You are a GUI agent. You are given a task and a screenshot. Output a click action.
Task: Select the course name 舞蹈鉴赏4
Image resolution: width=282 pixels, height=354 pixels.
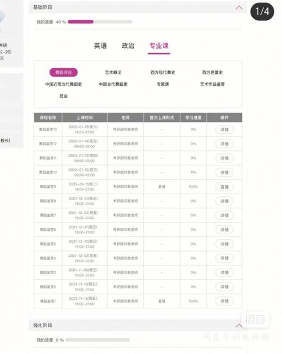click(x=48, y=258)
